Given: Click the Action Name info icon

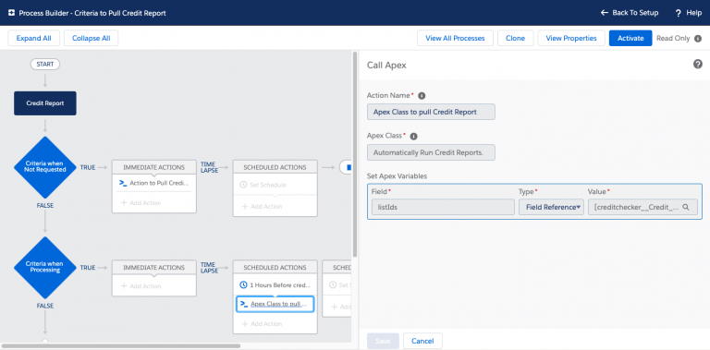Looking at the screenshot, I should pyautogui.click(x=422, y=96).
